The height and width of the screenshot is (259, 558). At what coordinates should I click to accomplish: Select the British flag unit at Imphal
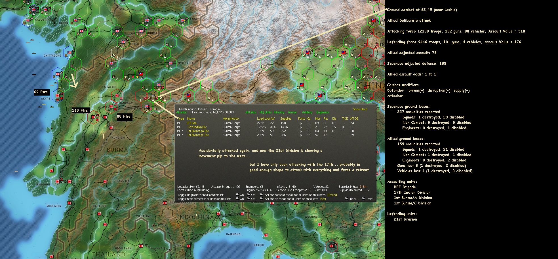tap(123, 42)
